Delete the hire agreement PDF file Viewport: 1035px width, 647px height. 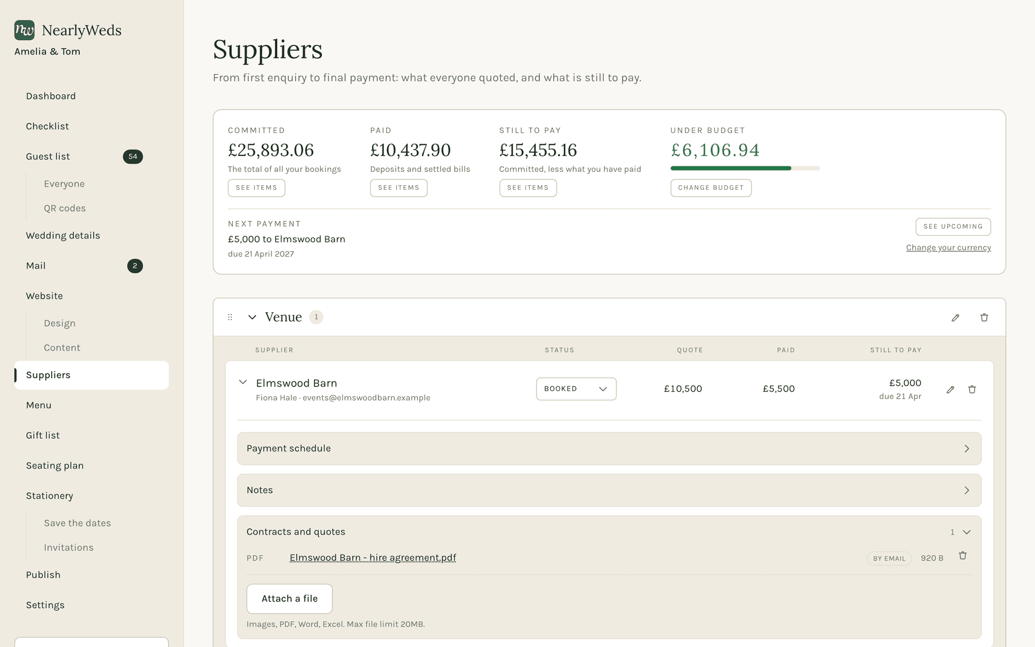point(963,556)
